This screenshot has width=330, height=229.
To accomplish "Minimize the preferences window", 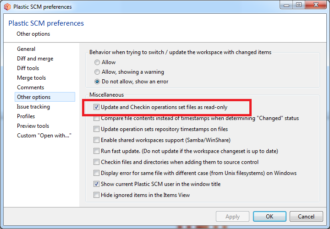I will tap(286, 5).
